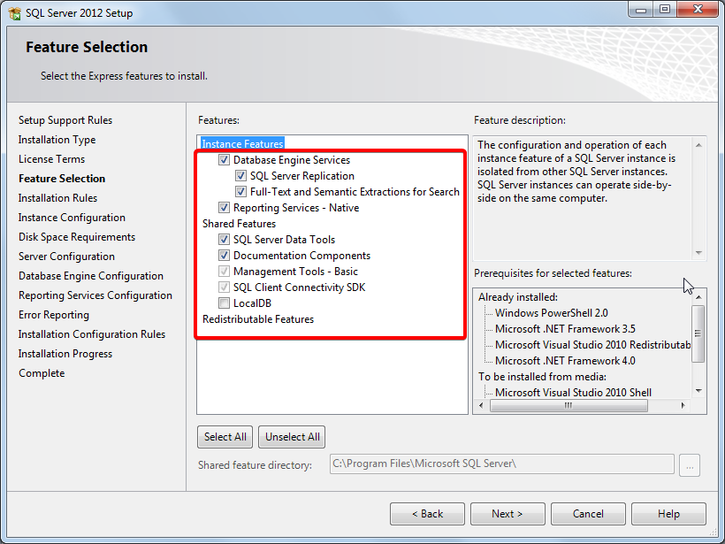Select Microsoft .NET Framework 3.5 prerequisite
Viewport: 725px width, 544px height.
tap(565, 329)
